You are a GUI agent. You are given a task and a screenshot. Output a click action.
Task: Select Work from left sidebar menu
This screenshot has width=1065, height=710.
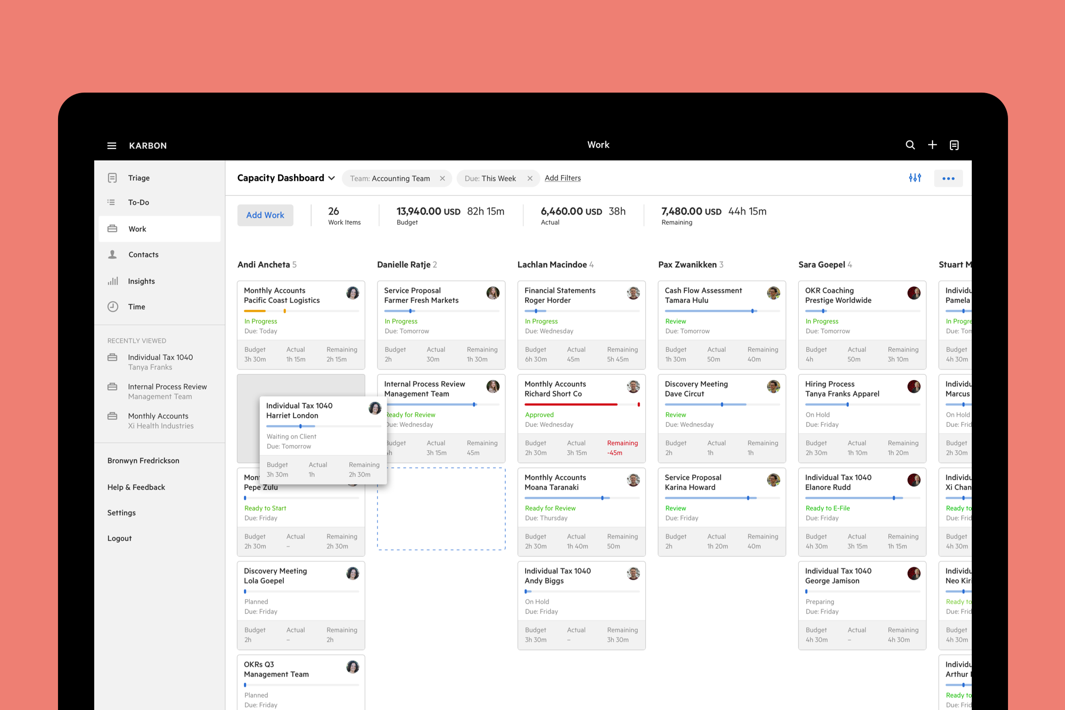click(x=136, y=228)
